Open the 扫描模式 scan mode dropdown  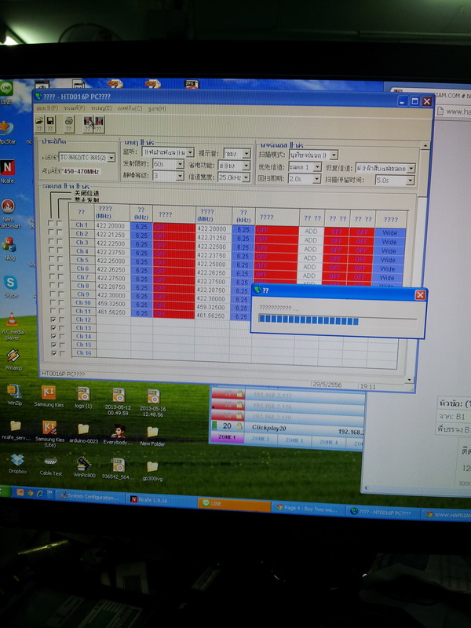[313, 155]
